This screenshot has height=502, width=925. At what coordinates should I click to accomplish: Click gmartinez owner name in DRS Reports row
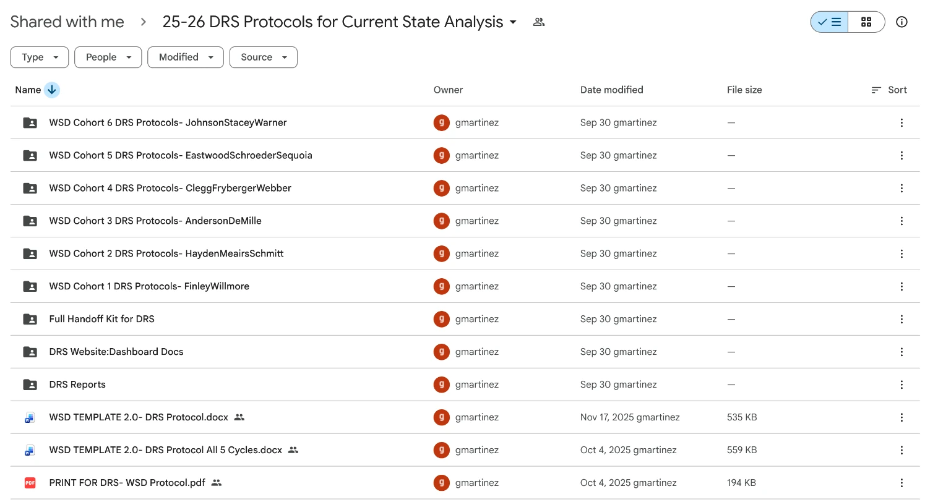tap(477, 385)
